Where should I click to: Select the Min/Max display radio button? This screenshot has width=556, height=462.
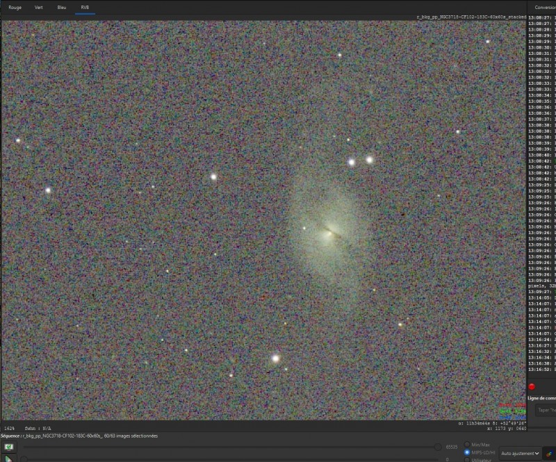(467, 444)
